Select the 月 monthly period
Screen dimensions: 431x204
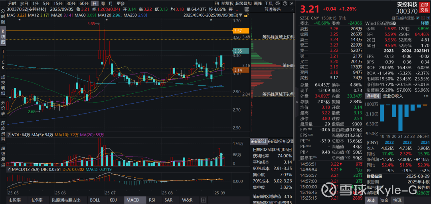pyautogui.click(x=110, y=4)
